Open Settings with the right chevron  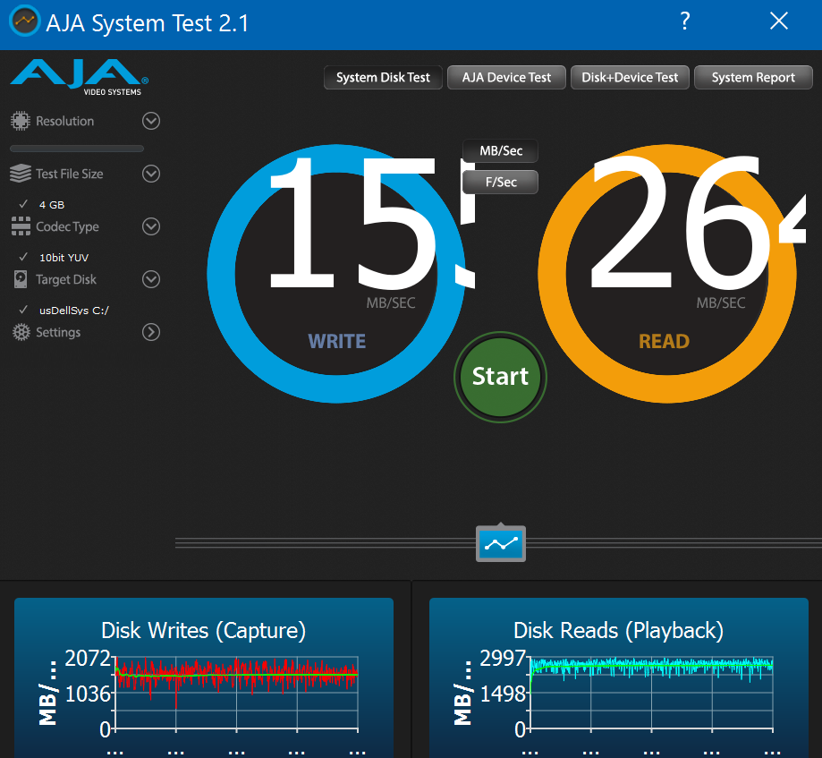click(151, 332)
